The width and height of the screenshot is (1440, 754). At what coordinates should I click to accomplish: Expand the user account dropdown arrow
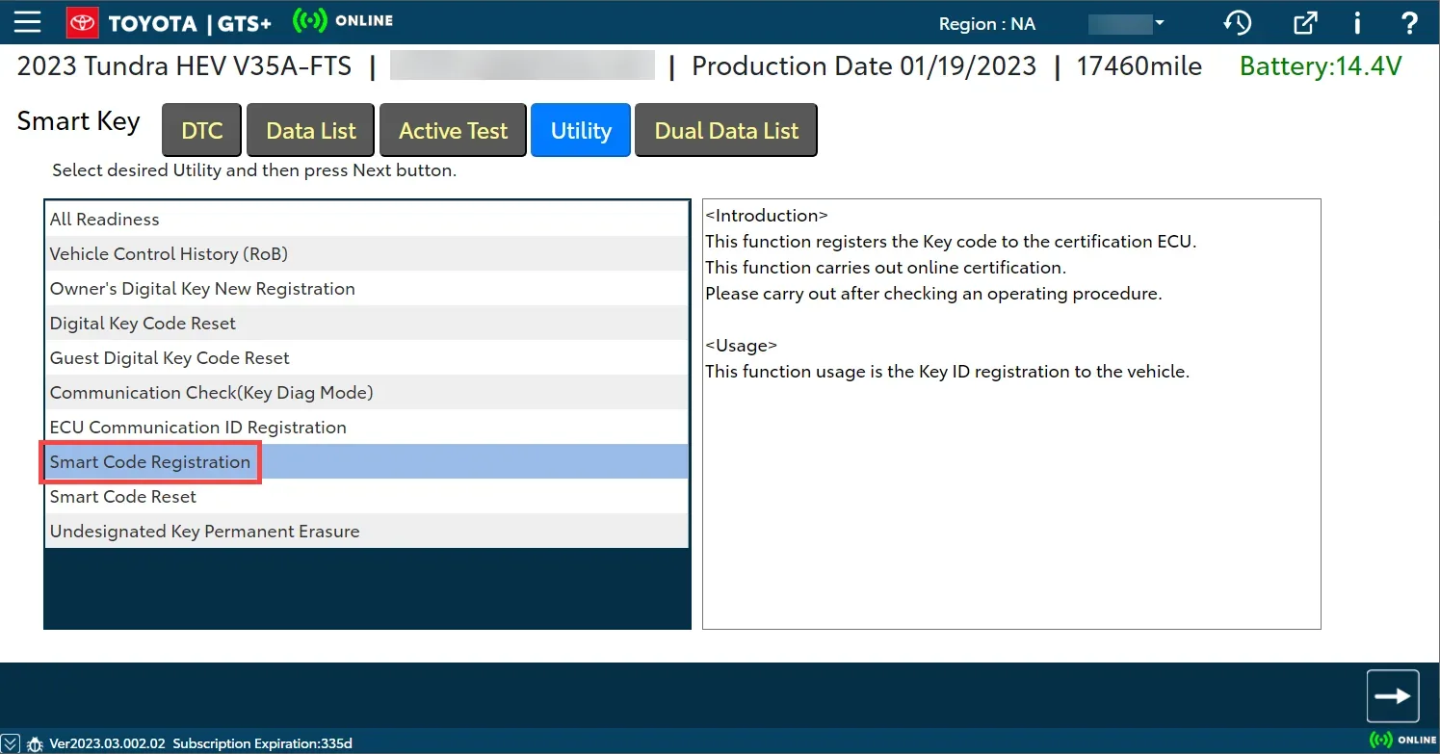point(1160,23)
